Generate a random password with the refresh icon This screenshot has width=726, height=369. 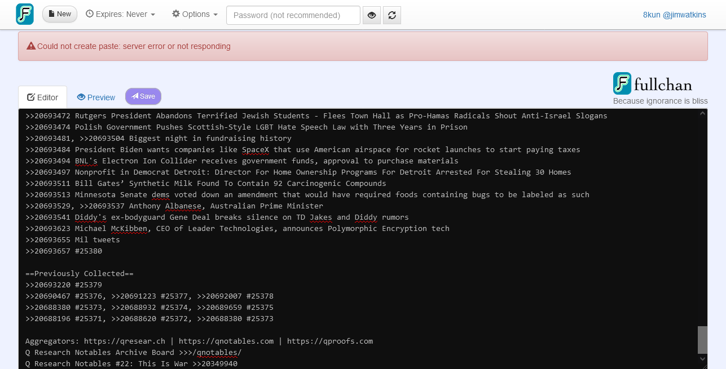[392, 15]
